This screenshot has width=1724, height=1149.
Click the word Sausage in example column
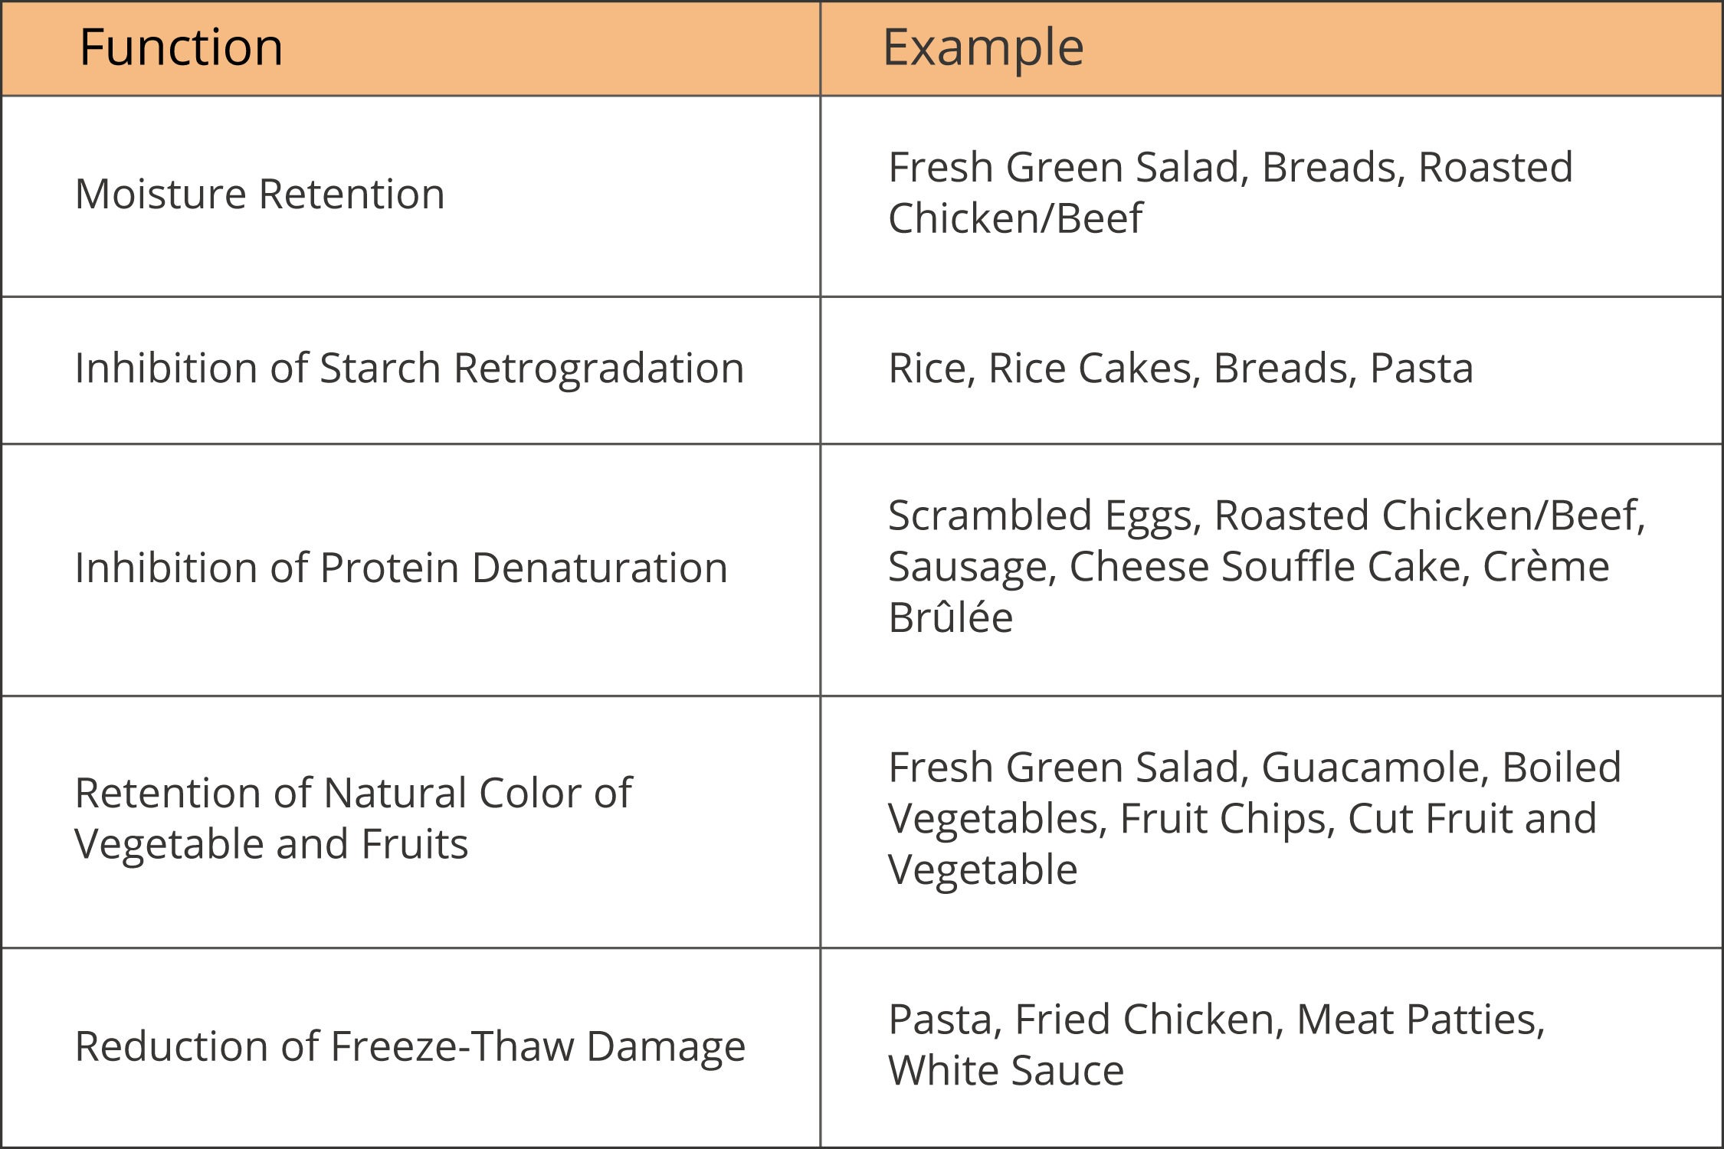tap(972, 568)
